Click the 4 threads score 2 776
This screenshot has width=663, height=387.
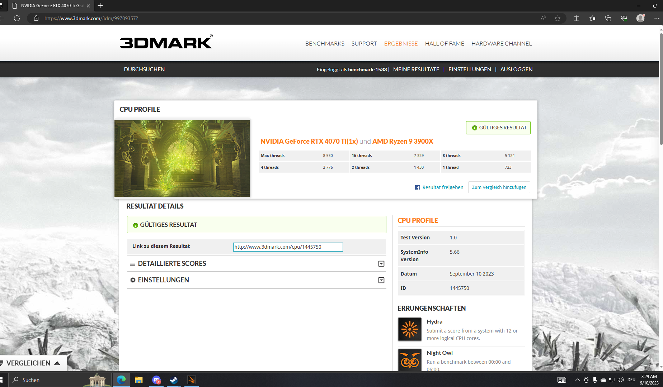coord(328,167)
